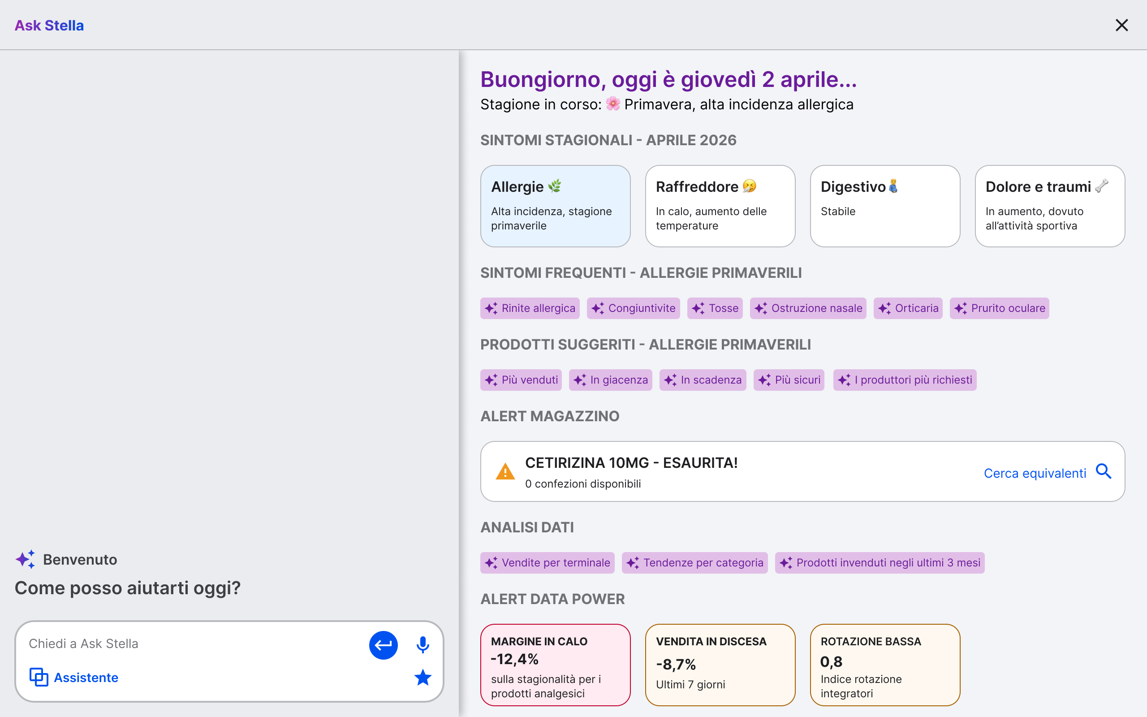Click the sparkle icon next to Benvenuto
The height and width of the screenshot is (717, 1147).
[26, 559]
